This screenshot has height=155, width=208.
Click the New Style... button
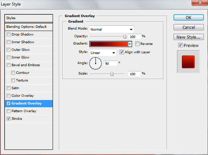point(188,37)
